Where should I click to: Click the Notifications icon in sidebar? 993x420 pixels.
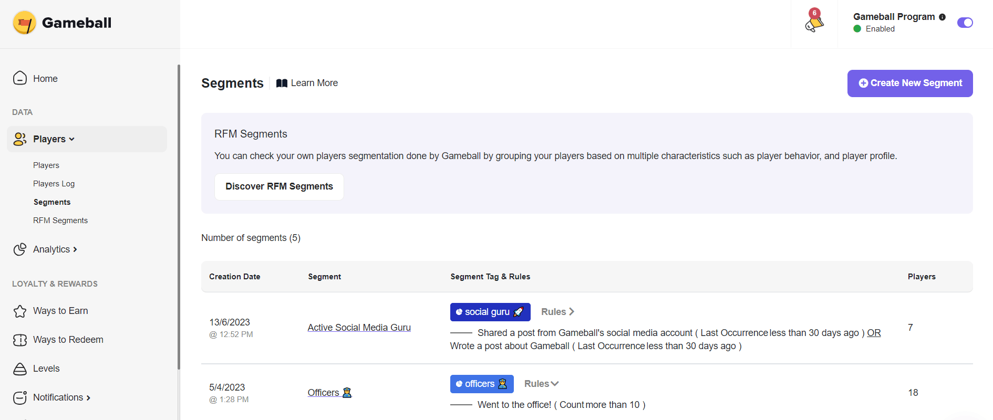pos(20,397)
